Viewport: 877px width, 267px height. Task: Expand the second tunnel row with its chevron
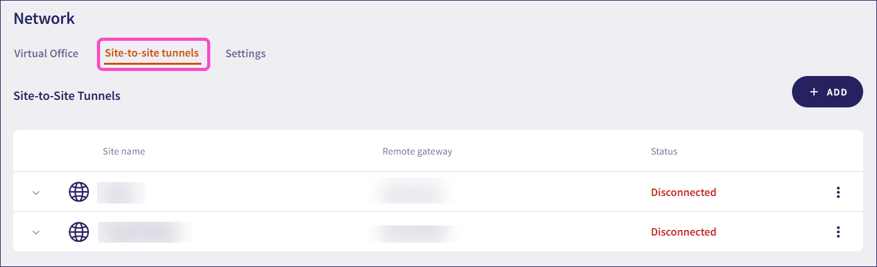36,232
